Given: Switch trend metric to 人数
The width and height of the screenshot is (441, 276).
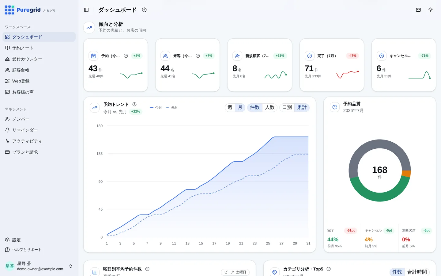Looking at the screenshot, I should (270, 107).
